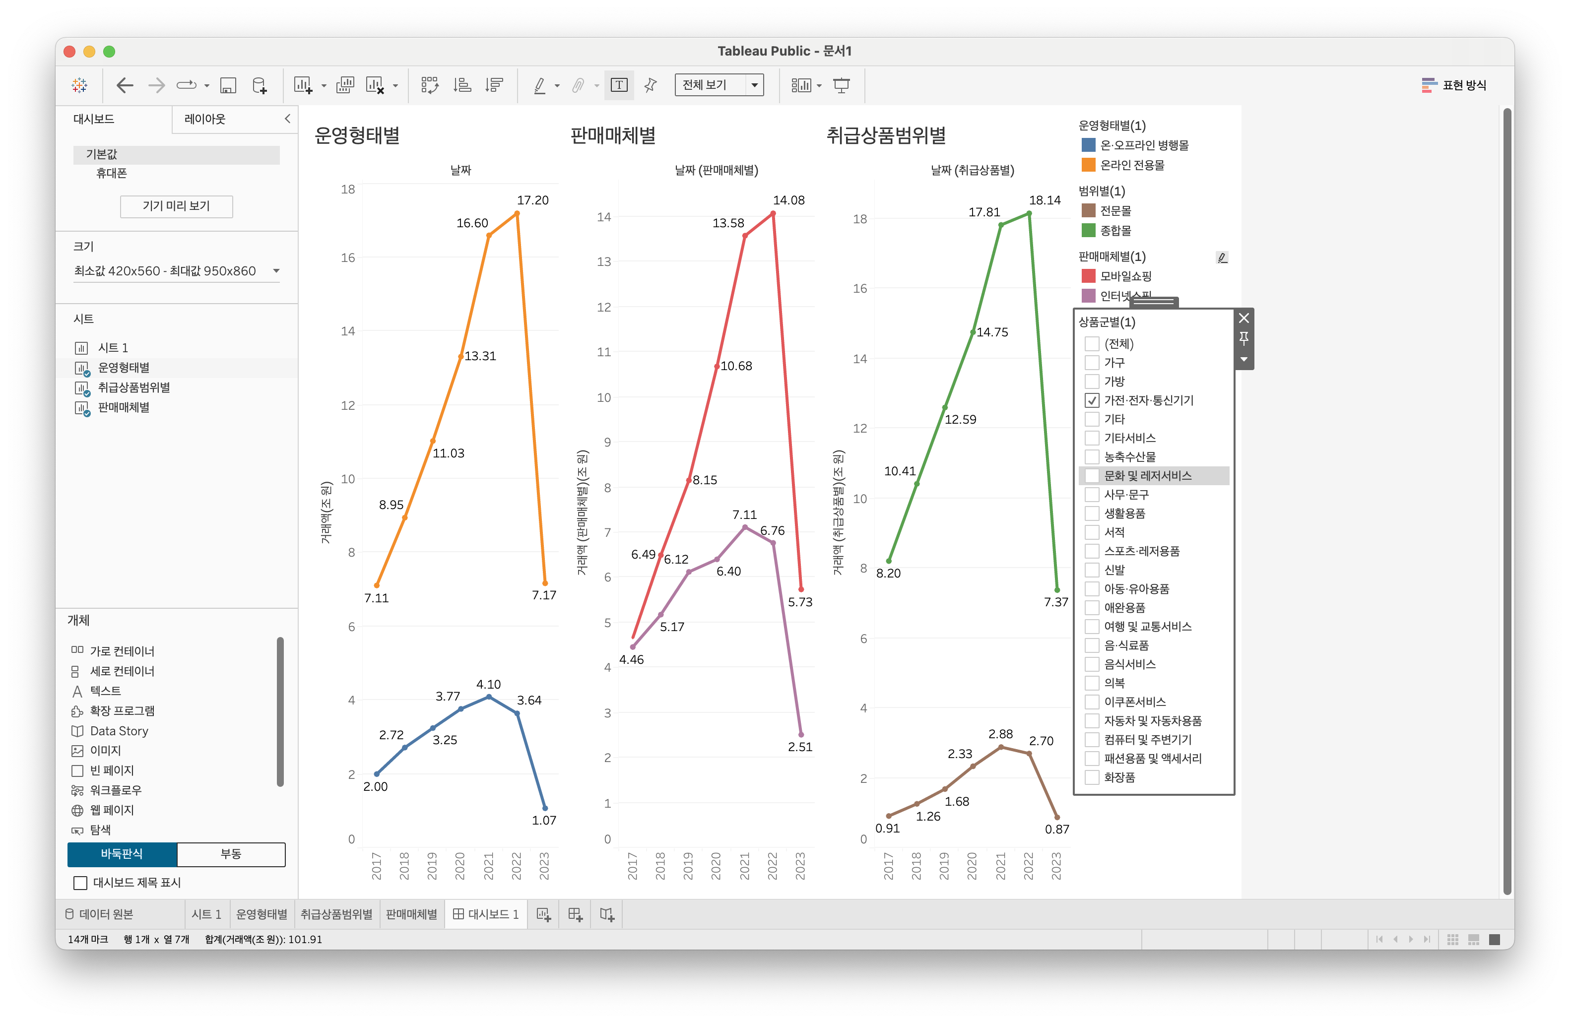1570x1023 pixels.
Task: Pin the 상품군별 filter card
Action: (x=1243, y=338)
